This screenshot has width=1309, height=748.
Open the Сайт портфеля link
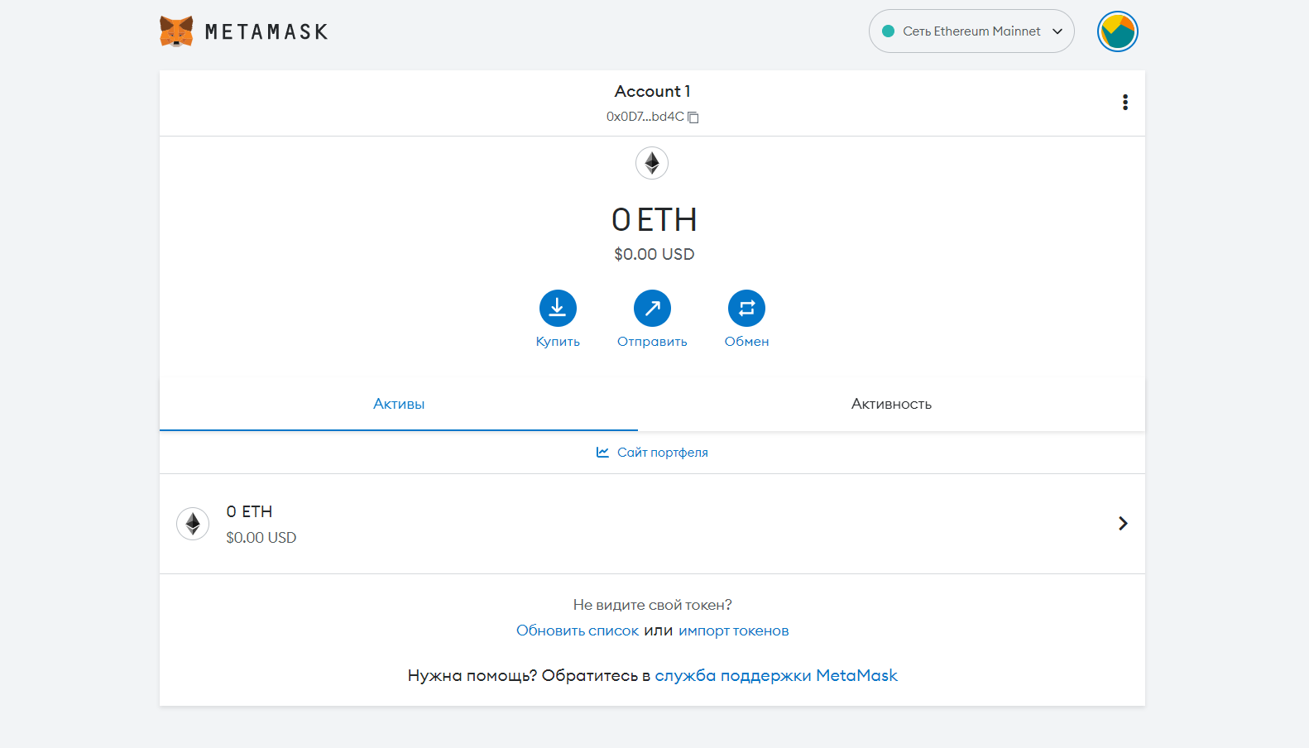pyautogui.click(x=663, y=453)
